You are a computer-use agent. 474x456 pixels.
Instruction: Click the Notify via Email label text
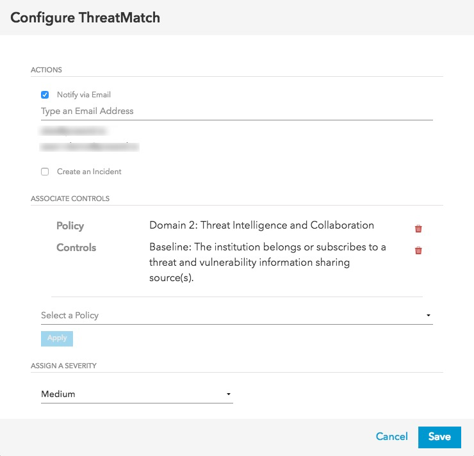[84, 95]
